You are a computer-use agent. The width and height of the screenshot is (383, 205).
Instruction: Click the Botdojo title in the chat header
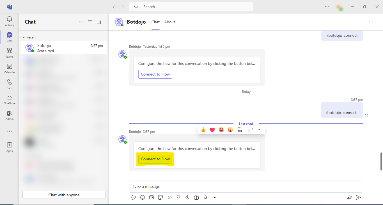(136, 22)
